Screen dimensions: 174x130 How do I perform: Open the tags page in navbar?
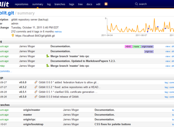[72, 4]
